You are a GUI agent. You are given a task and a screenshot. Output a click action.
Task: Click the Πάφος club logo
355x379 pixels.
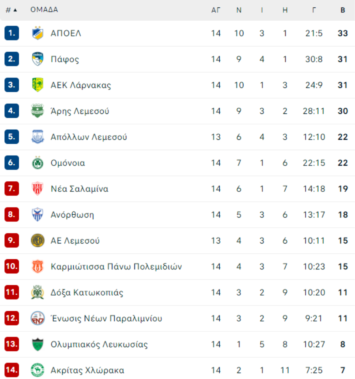tap(37, 59)
